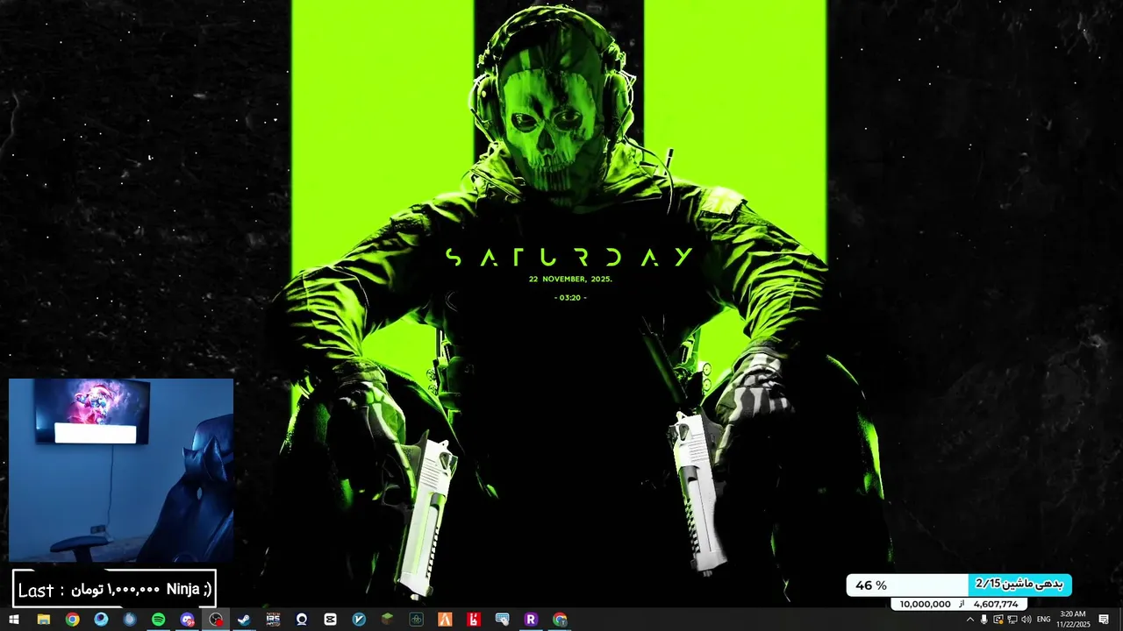1123x631 pixels.
Task: Click the 22 NOVEMBER, 2025 date text
Action: point(570,279)
